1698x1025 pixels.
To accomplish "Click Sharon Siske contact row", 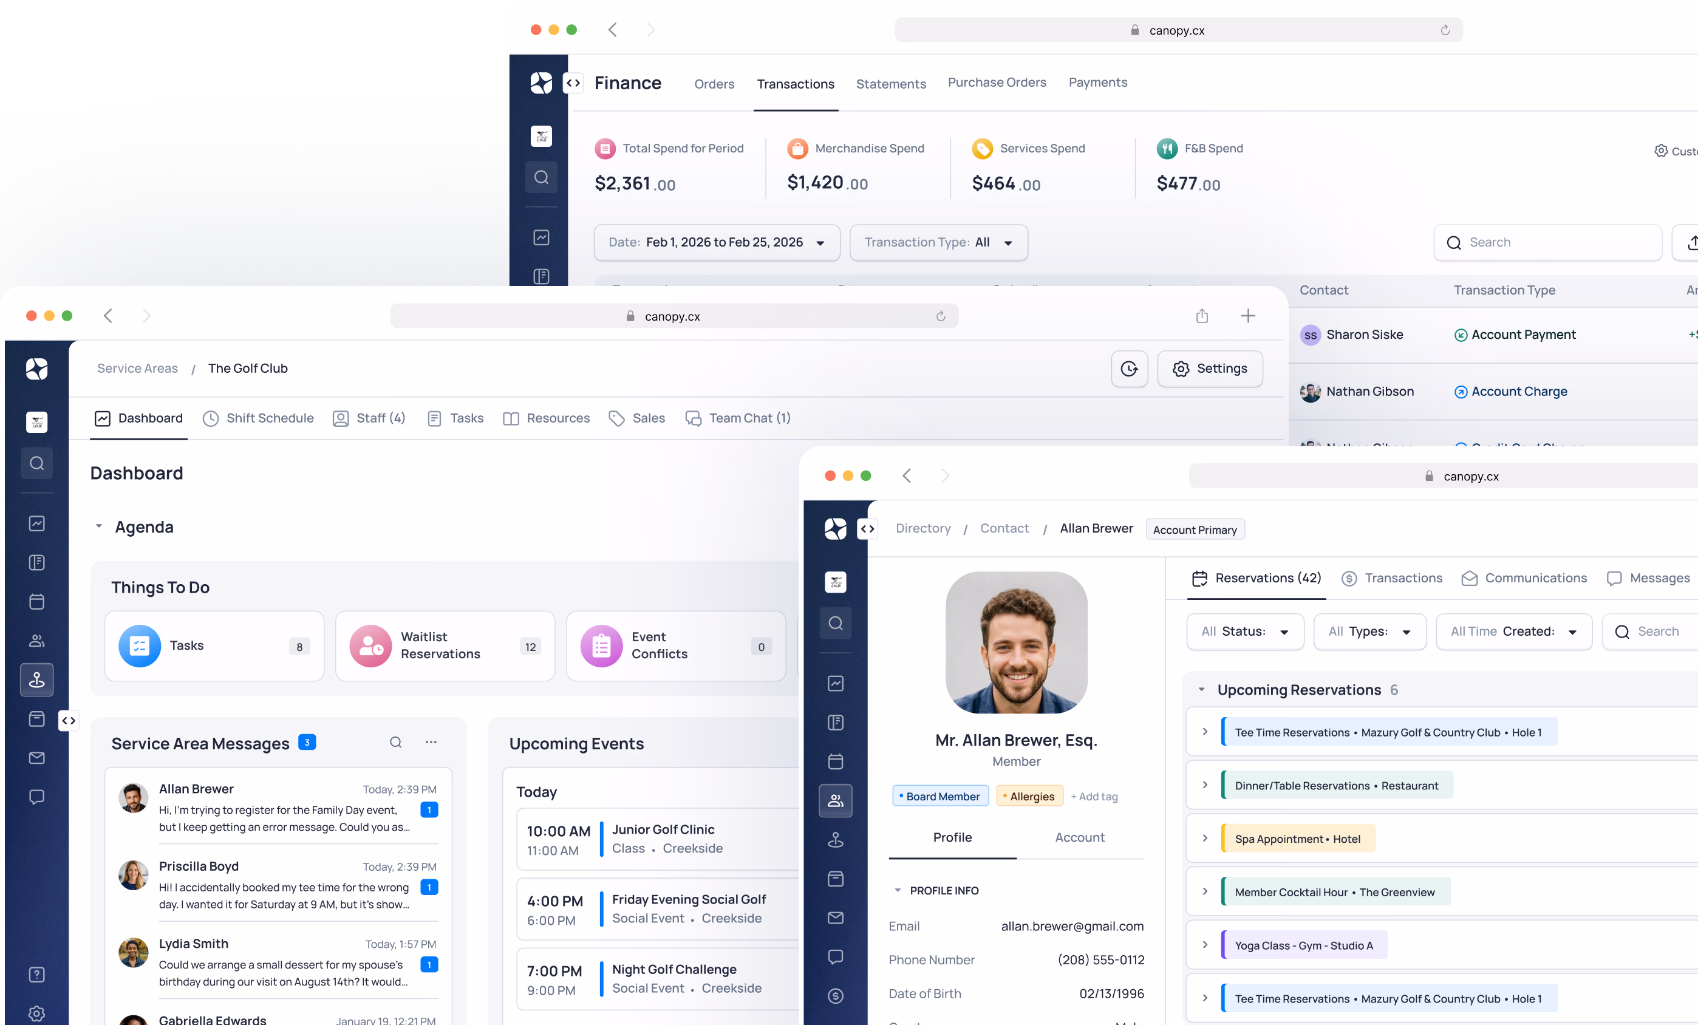I will click(x=1493, y=335).
